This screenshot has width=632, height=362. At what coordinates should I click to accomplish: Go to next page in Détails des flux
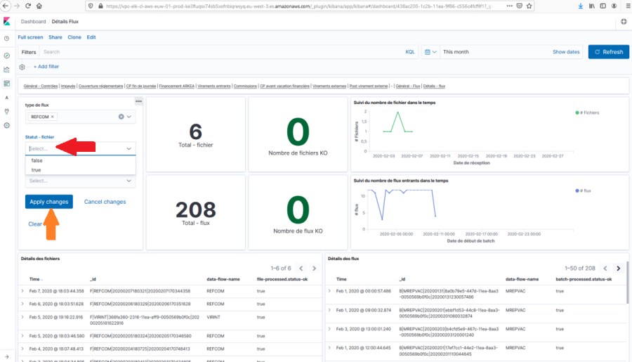click(x=618, y=268)
